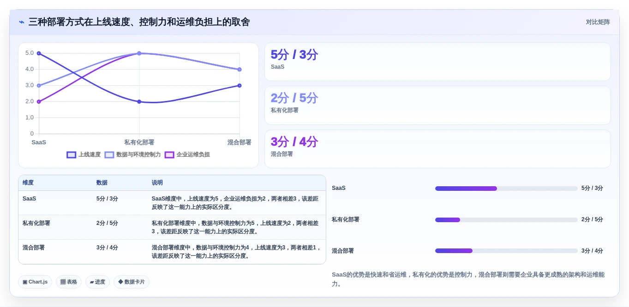Click the summary text starting SaaS的优势
Viewport: 629px width, 307px height.
point(468,279)
